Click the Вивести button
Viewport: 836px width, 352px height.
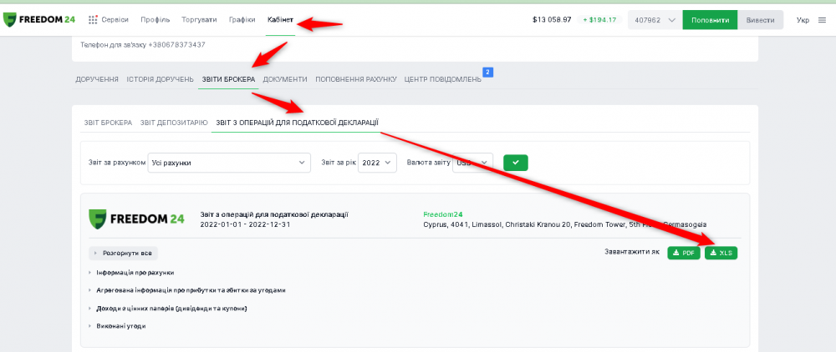coord(760,20)
